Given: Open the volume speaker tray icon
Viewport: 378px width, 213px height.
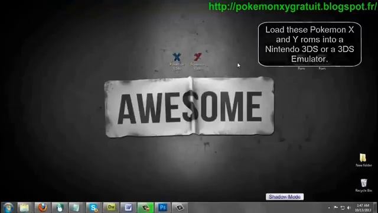Looking at the screenshot, I should pyautogui.click(x=348, y=208).
